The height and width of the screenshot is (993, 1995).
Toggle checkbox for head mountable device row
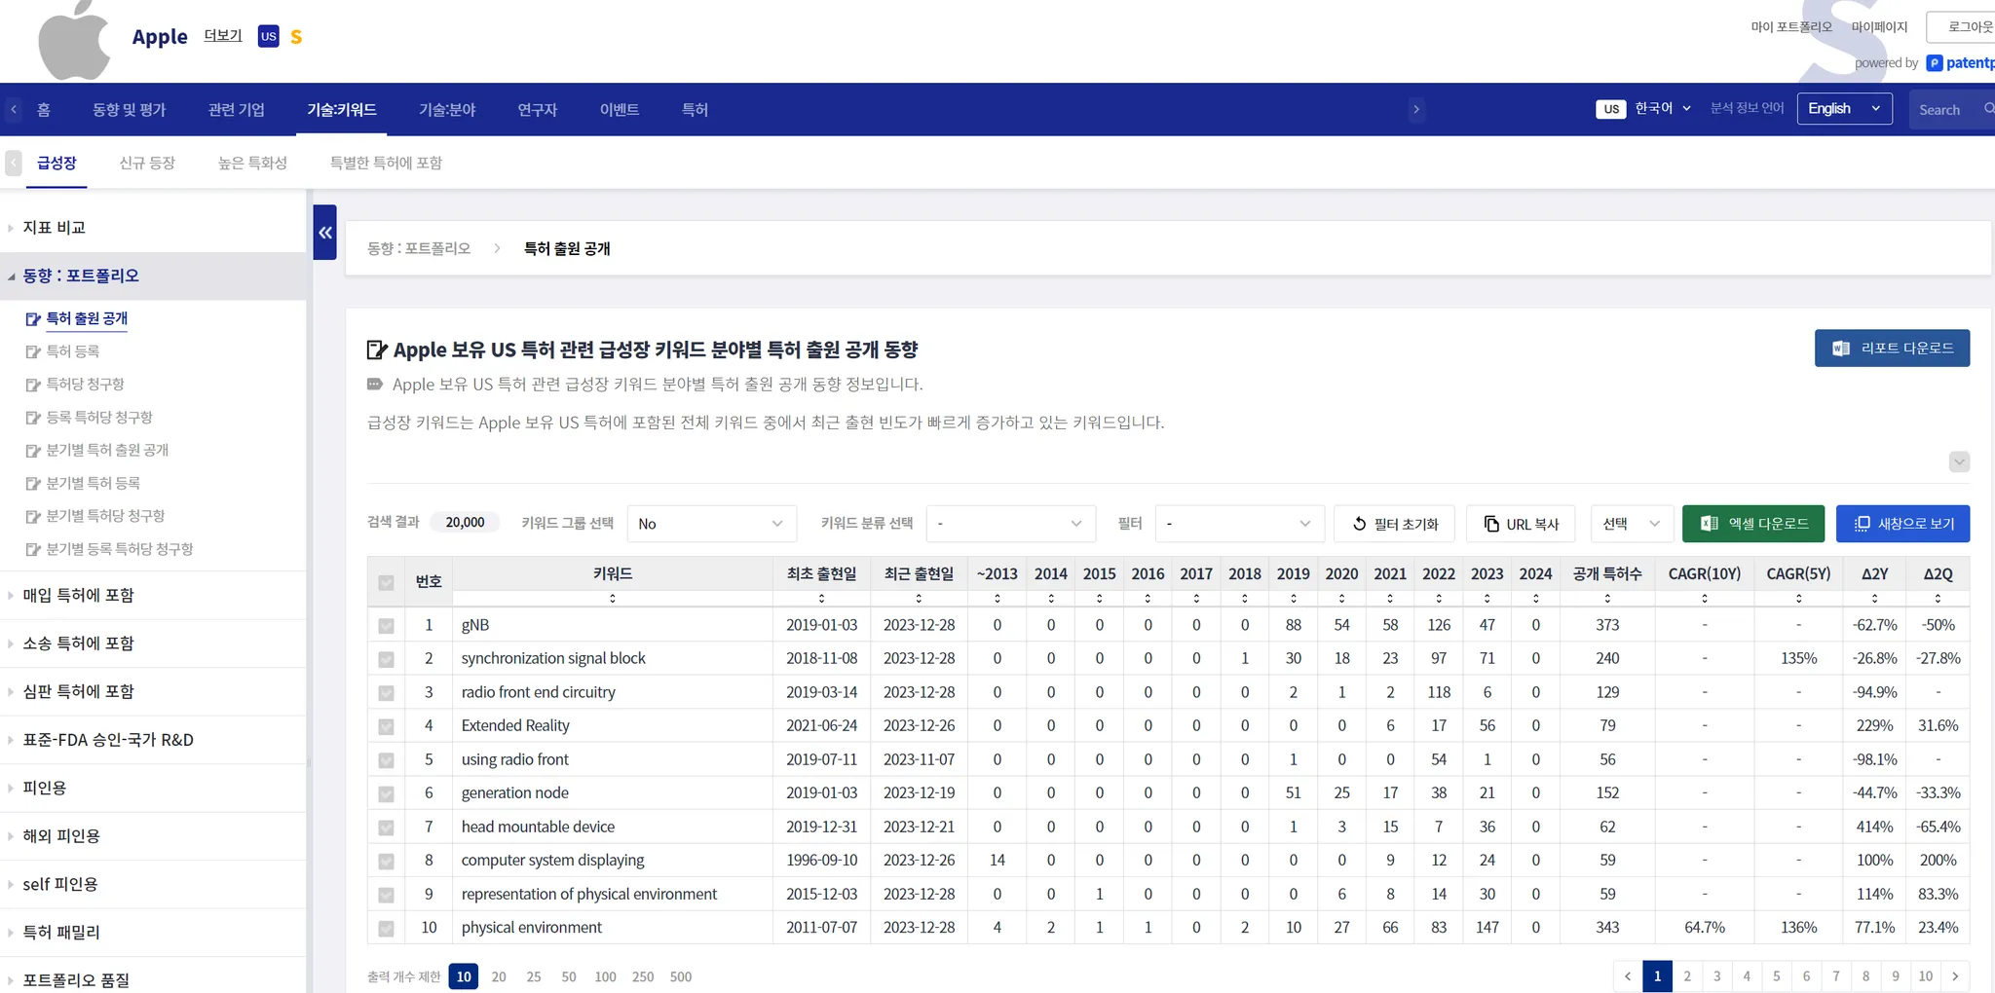click(x=386, y=827)
